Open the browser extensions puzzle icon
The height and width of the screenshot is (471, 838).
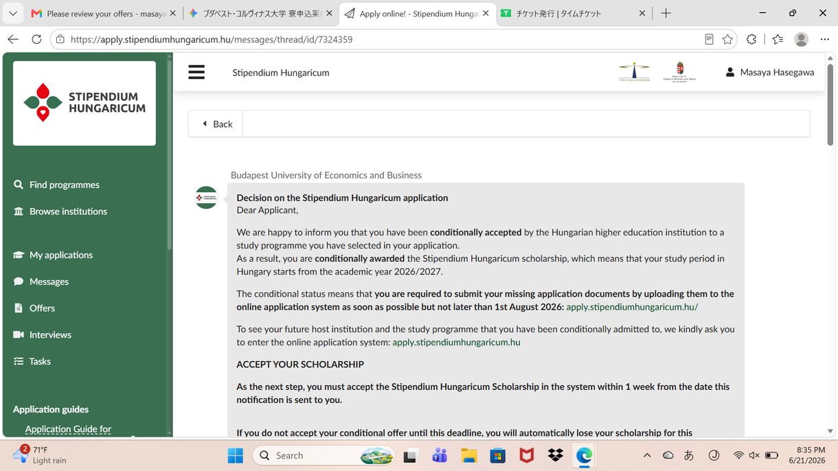751,39
